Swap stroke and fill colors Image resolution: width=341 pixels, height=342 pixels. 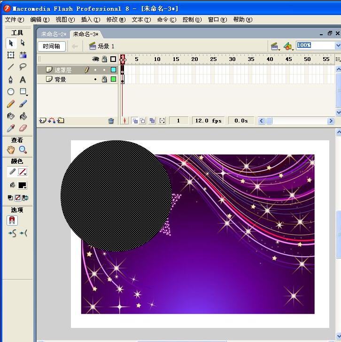pyautogui.click(x=25, y=198)
